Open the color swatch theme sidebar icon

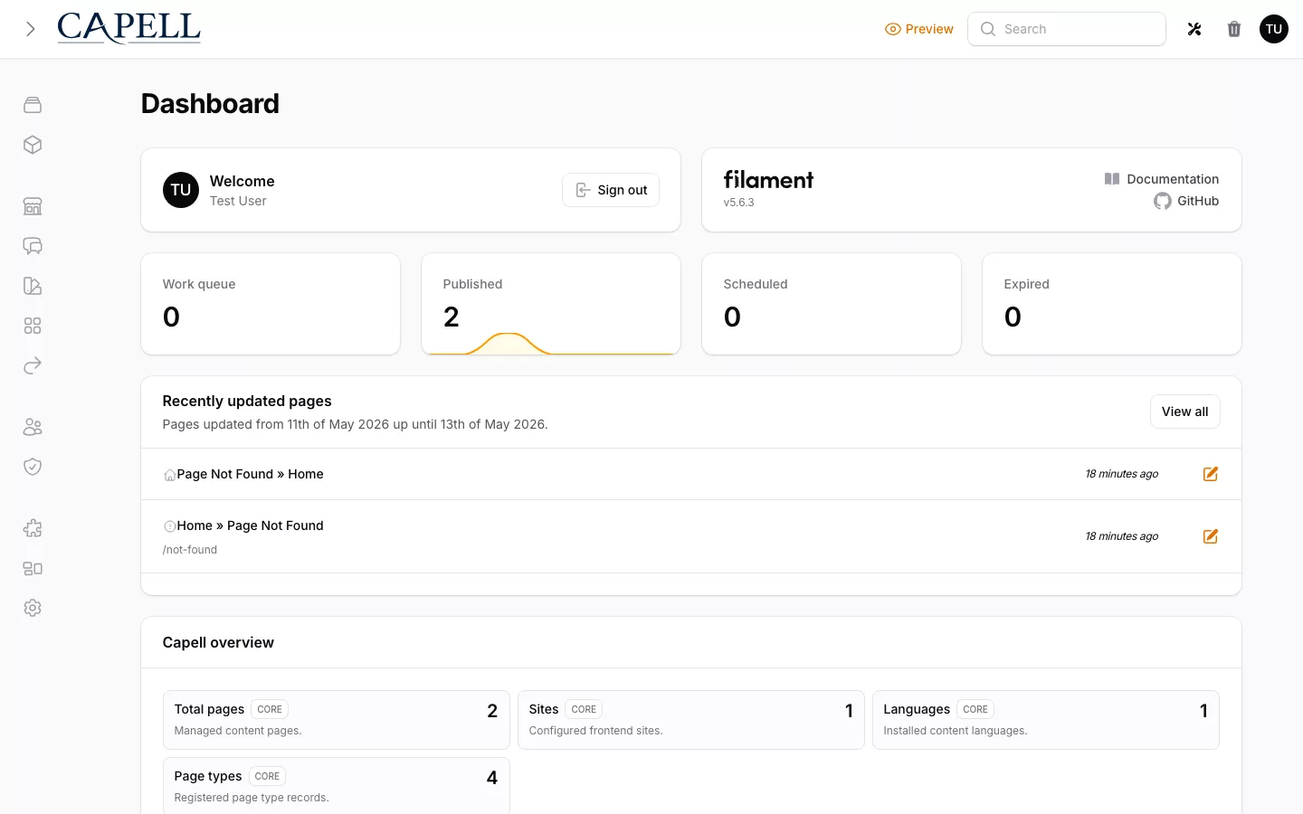pyautogui.click(x=33, y=286)
